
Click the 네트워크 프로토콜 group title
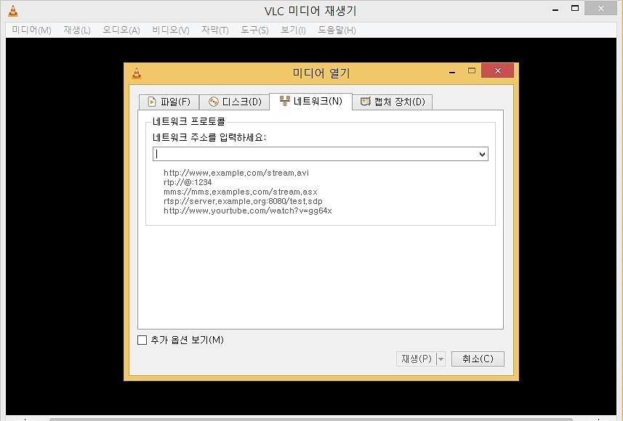(x=189, y=121)
